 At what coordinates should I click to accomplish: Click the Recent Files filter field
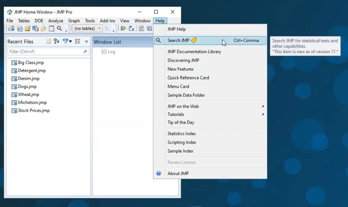click(45, 51)
